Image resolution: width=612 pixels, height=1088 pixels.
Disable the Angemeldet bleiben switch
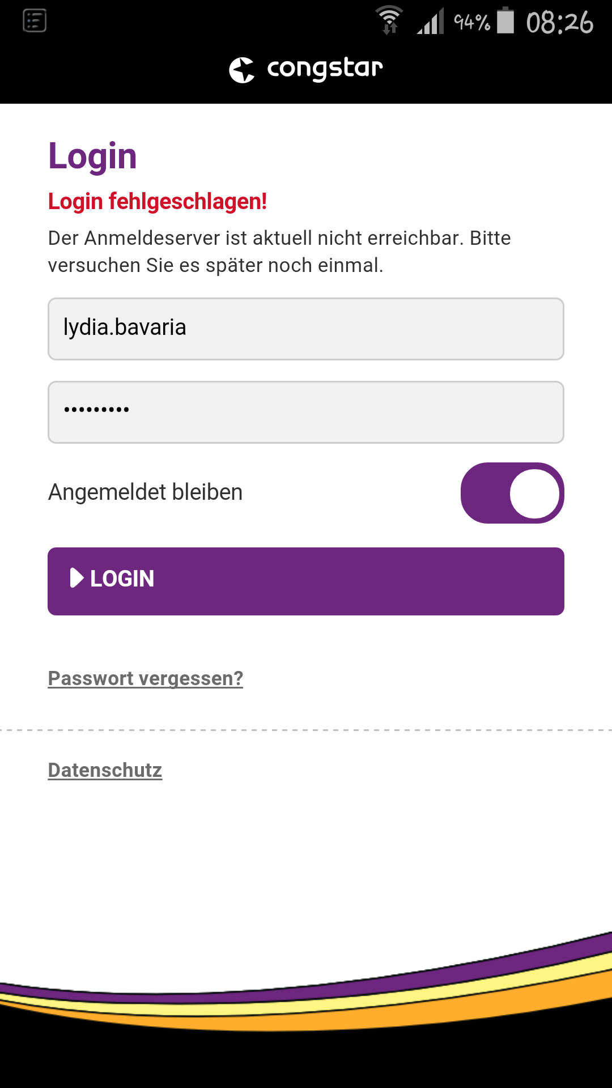tap(512, 493)
